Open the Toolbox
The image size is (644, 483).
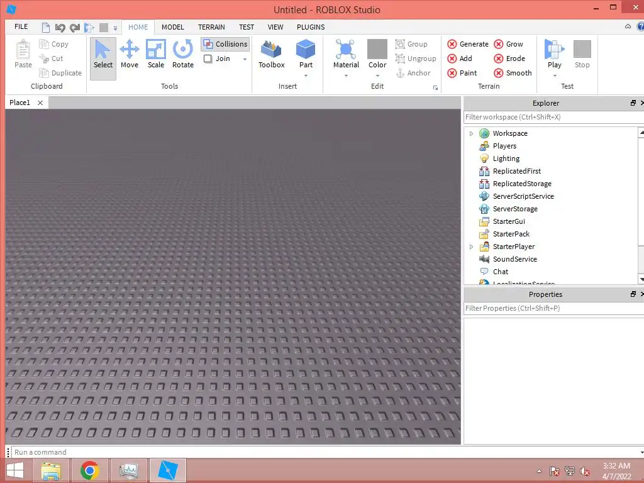coord(272,55)
